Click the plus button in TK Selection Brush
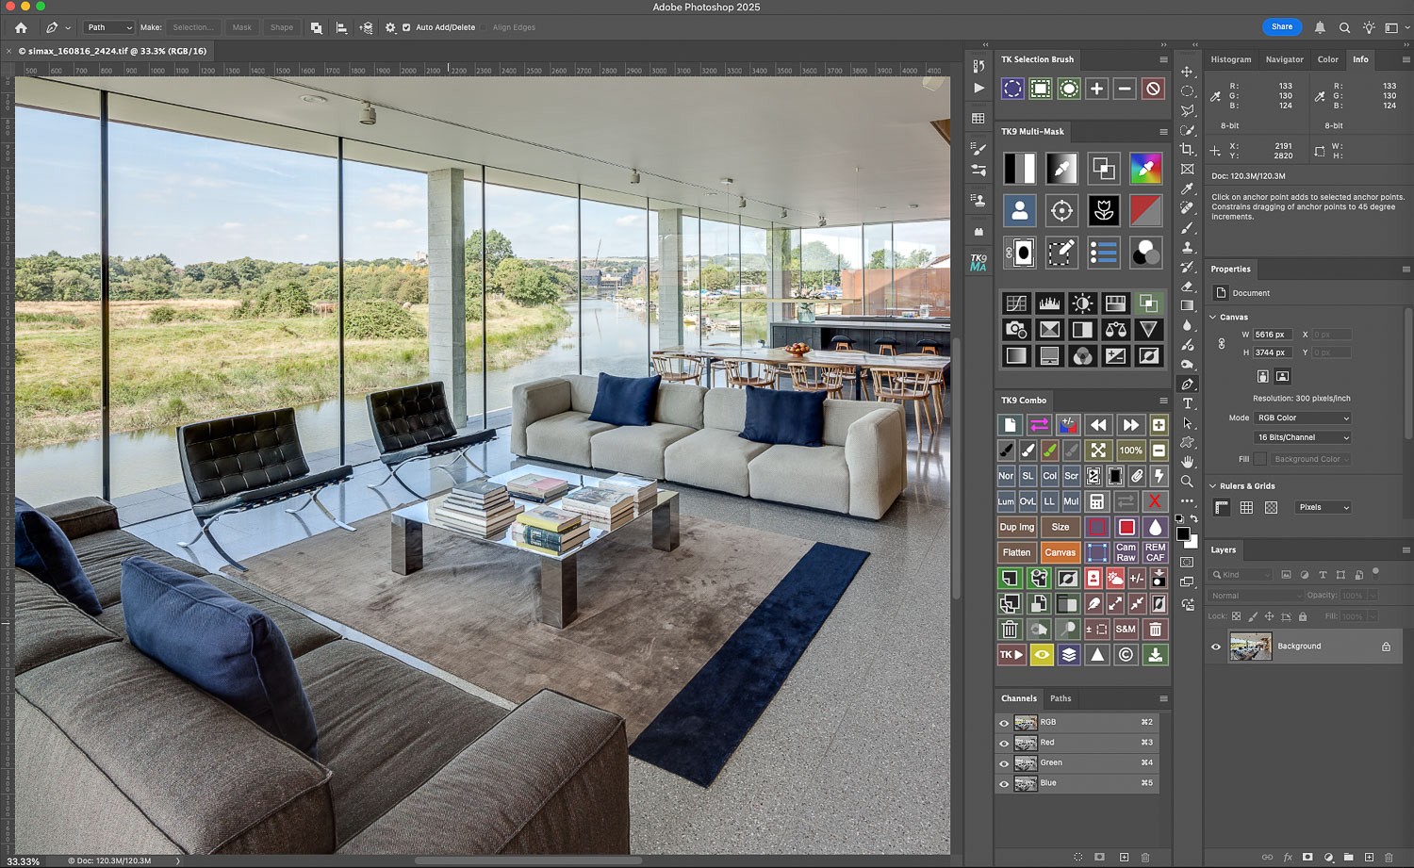Image resolution: width=1414 pixels, height=868 pixels. click(1096, 89)
